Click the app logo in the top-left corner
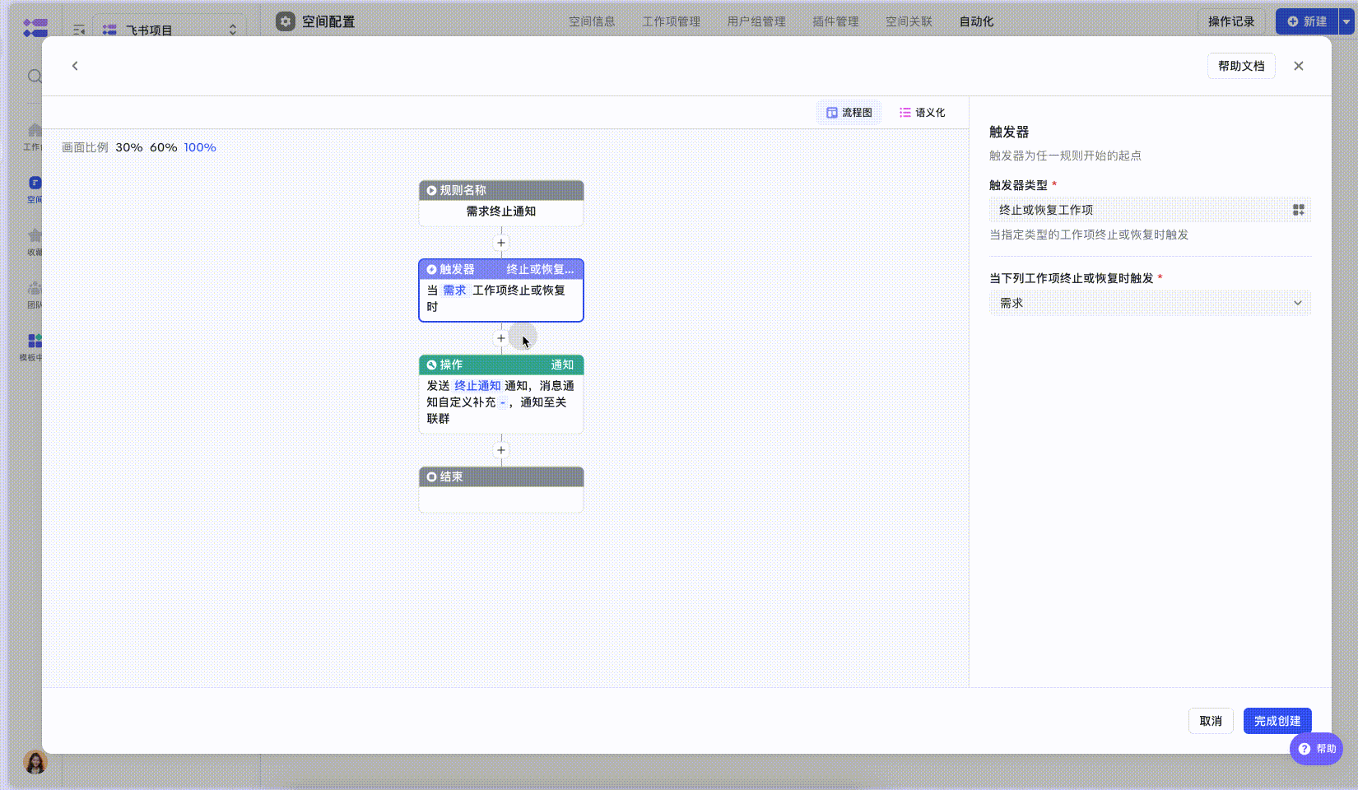 pos(35,28)
